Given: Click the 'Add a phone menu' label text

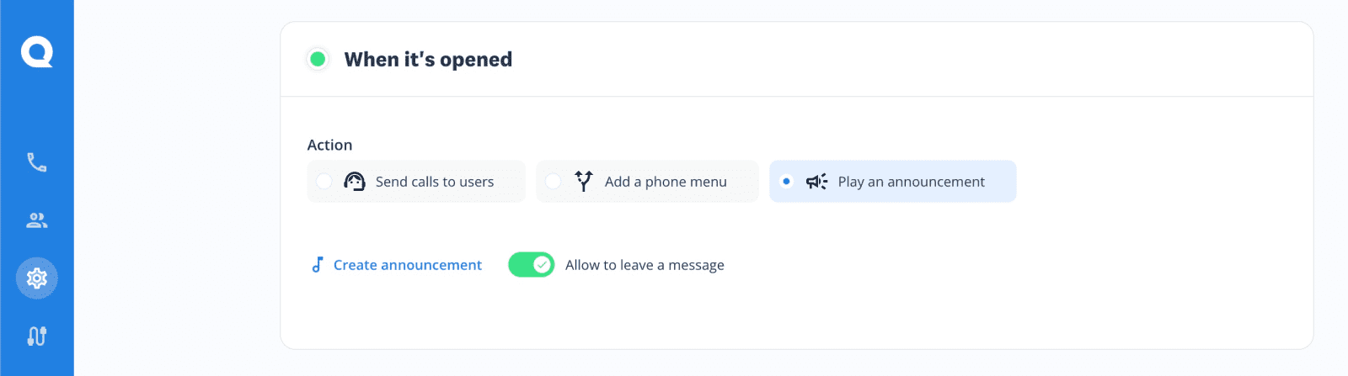Looking at the screenshot, I should 666,182.
